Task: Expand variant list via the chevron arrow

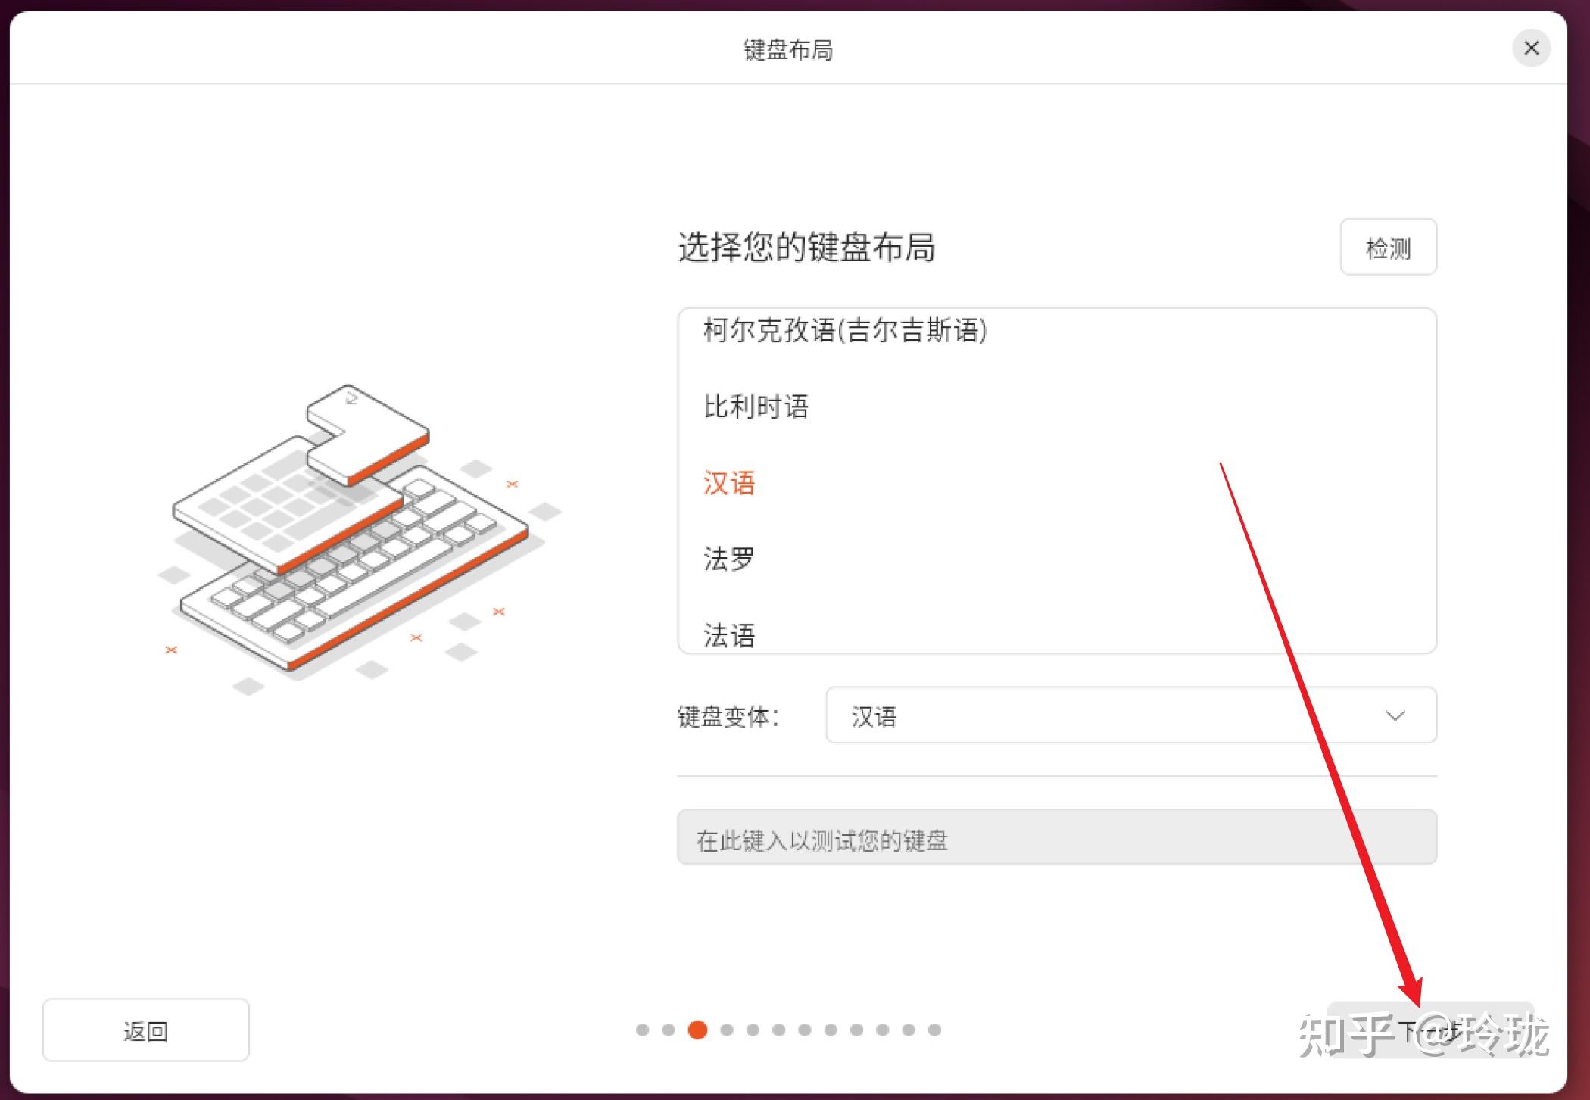Action: [1395, 715]
